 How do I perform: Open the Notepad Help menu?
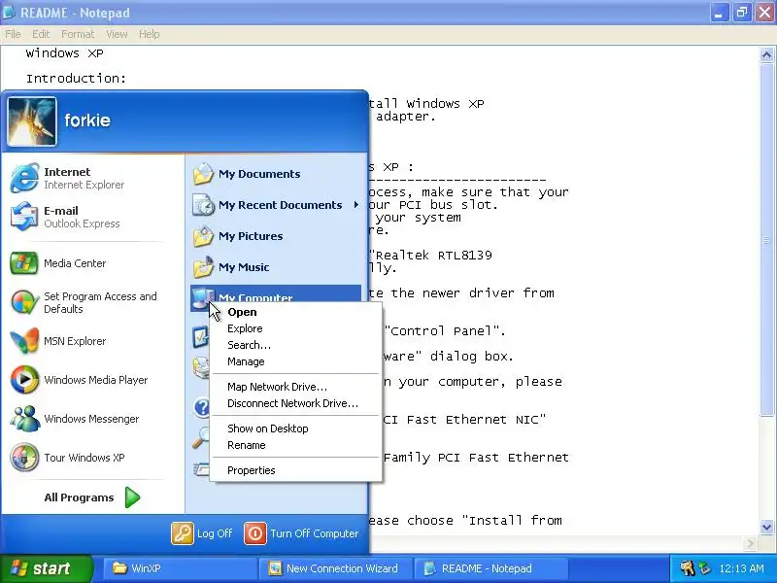150,34
